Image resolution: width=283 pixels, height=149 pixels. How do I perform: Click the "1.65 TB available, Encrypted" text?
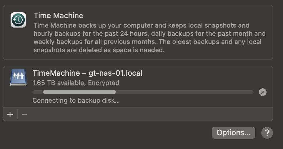[76, 83]
